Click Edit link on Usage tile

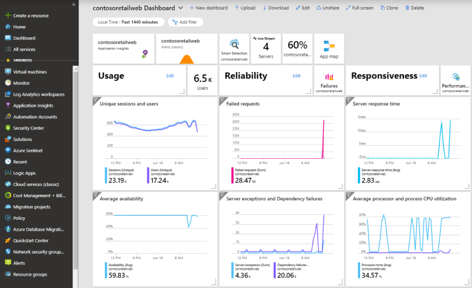coord(170,76)
